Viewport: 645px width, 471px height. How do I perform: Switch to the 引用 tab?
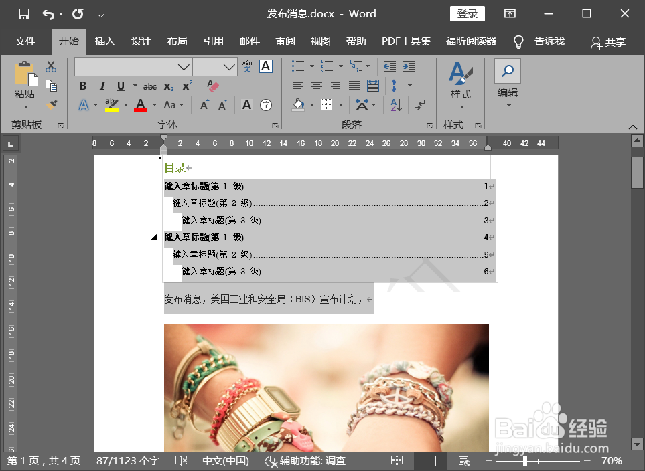(x=214, y=41)
